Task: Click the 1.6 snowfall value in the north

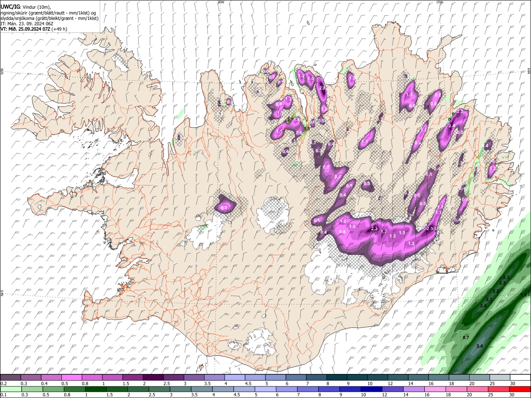Action: click(311, 78)
